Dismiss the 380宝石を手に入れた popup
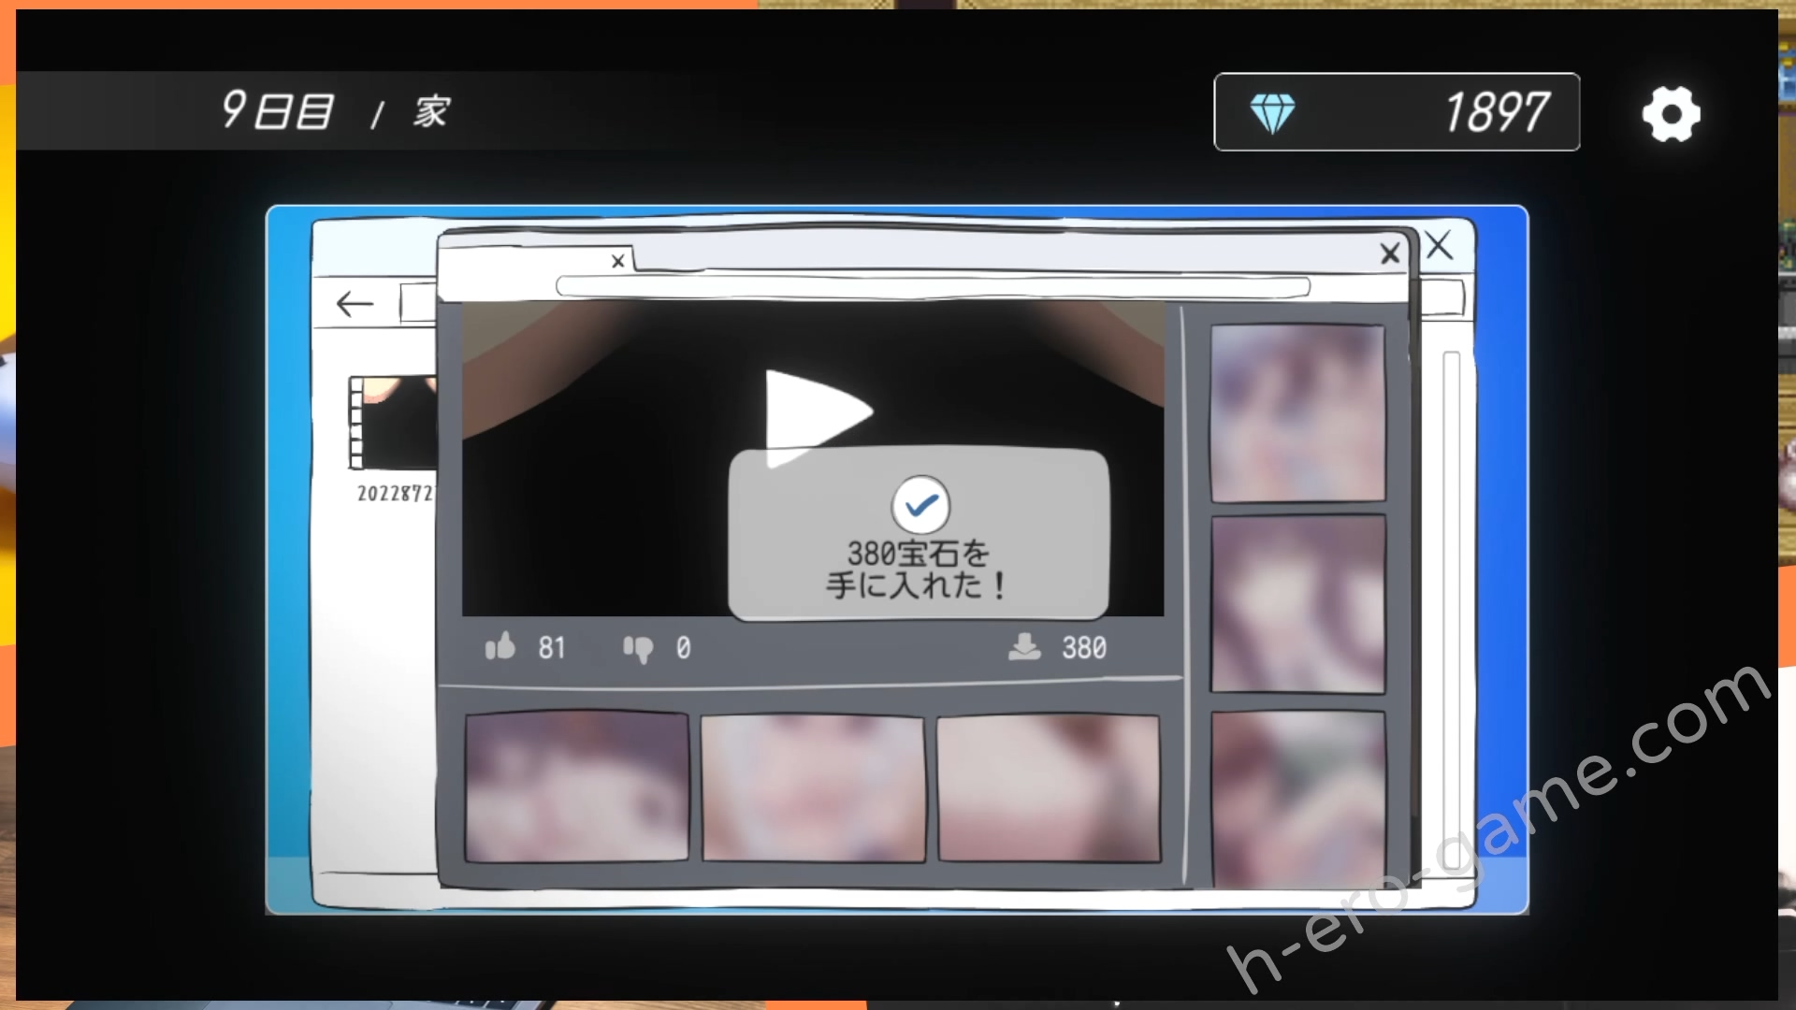Viewport: 1796px width, 1010px height. click(919, 570)
